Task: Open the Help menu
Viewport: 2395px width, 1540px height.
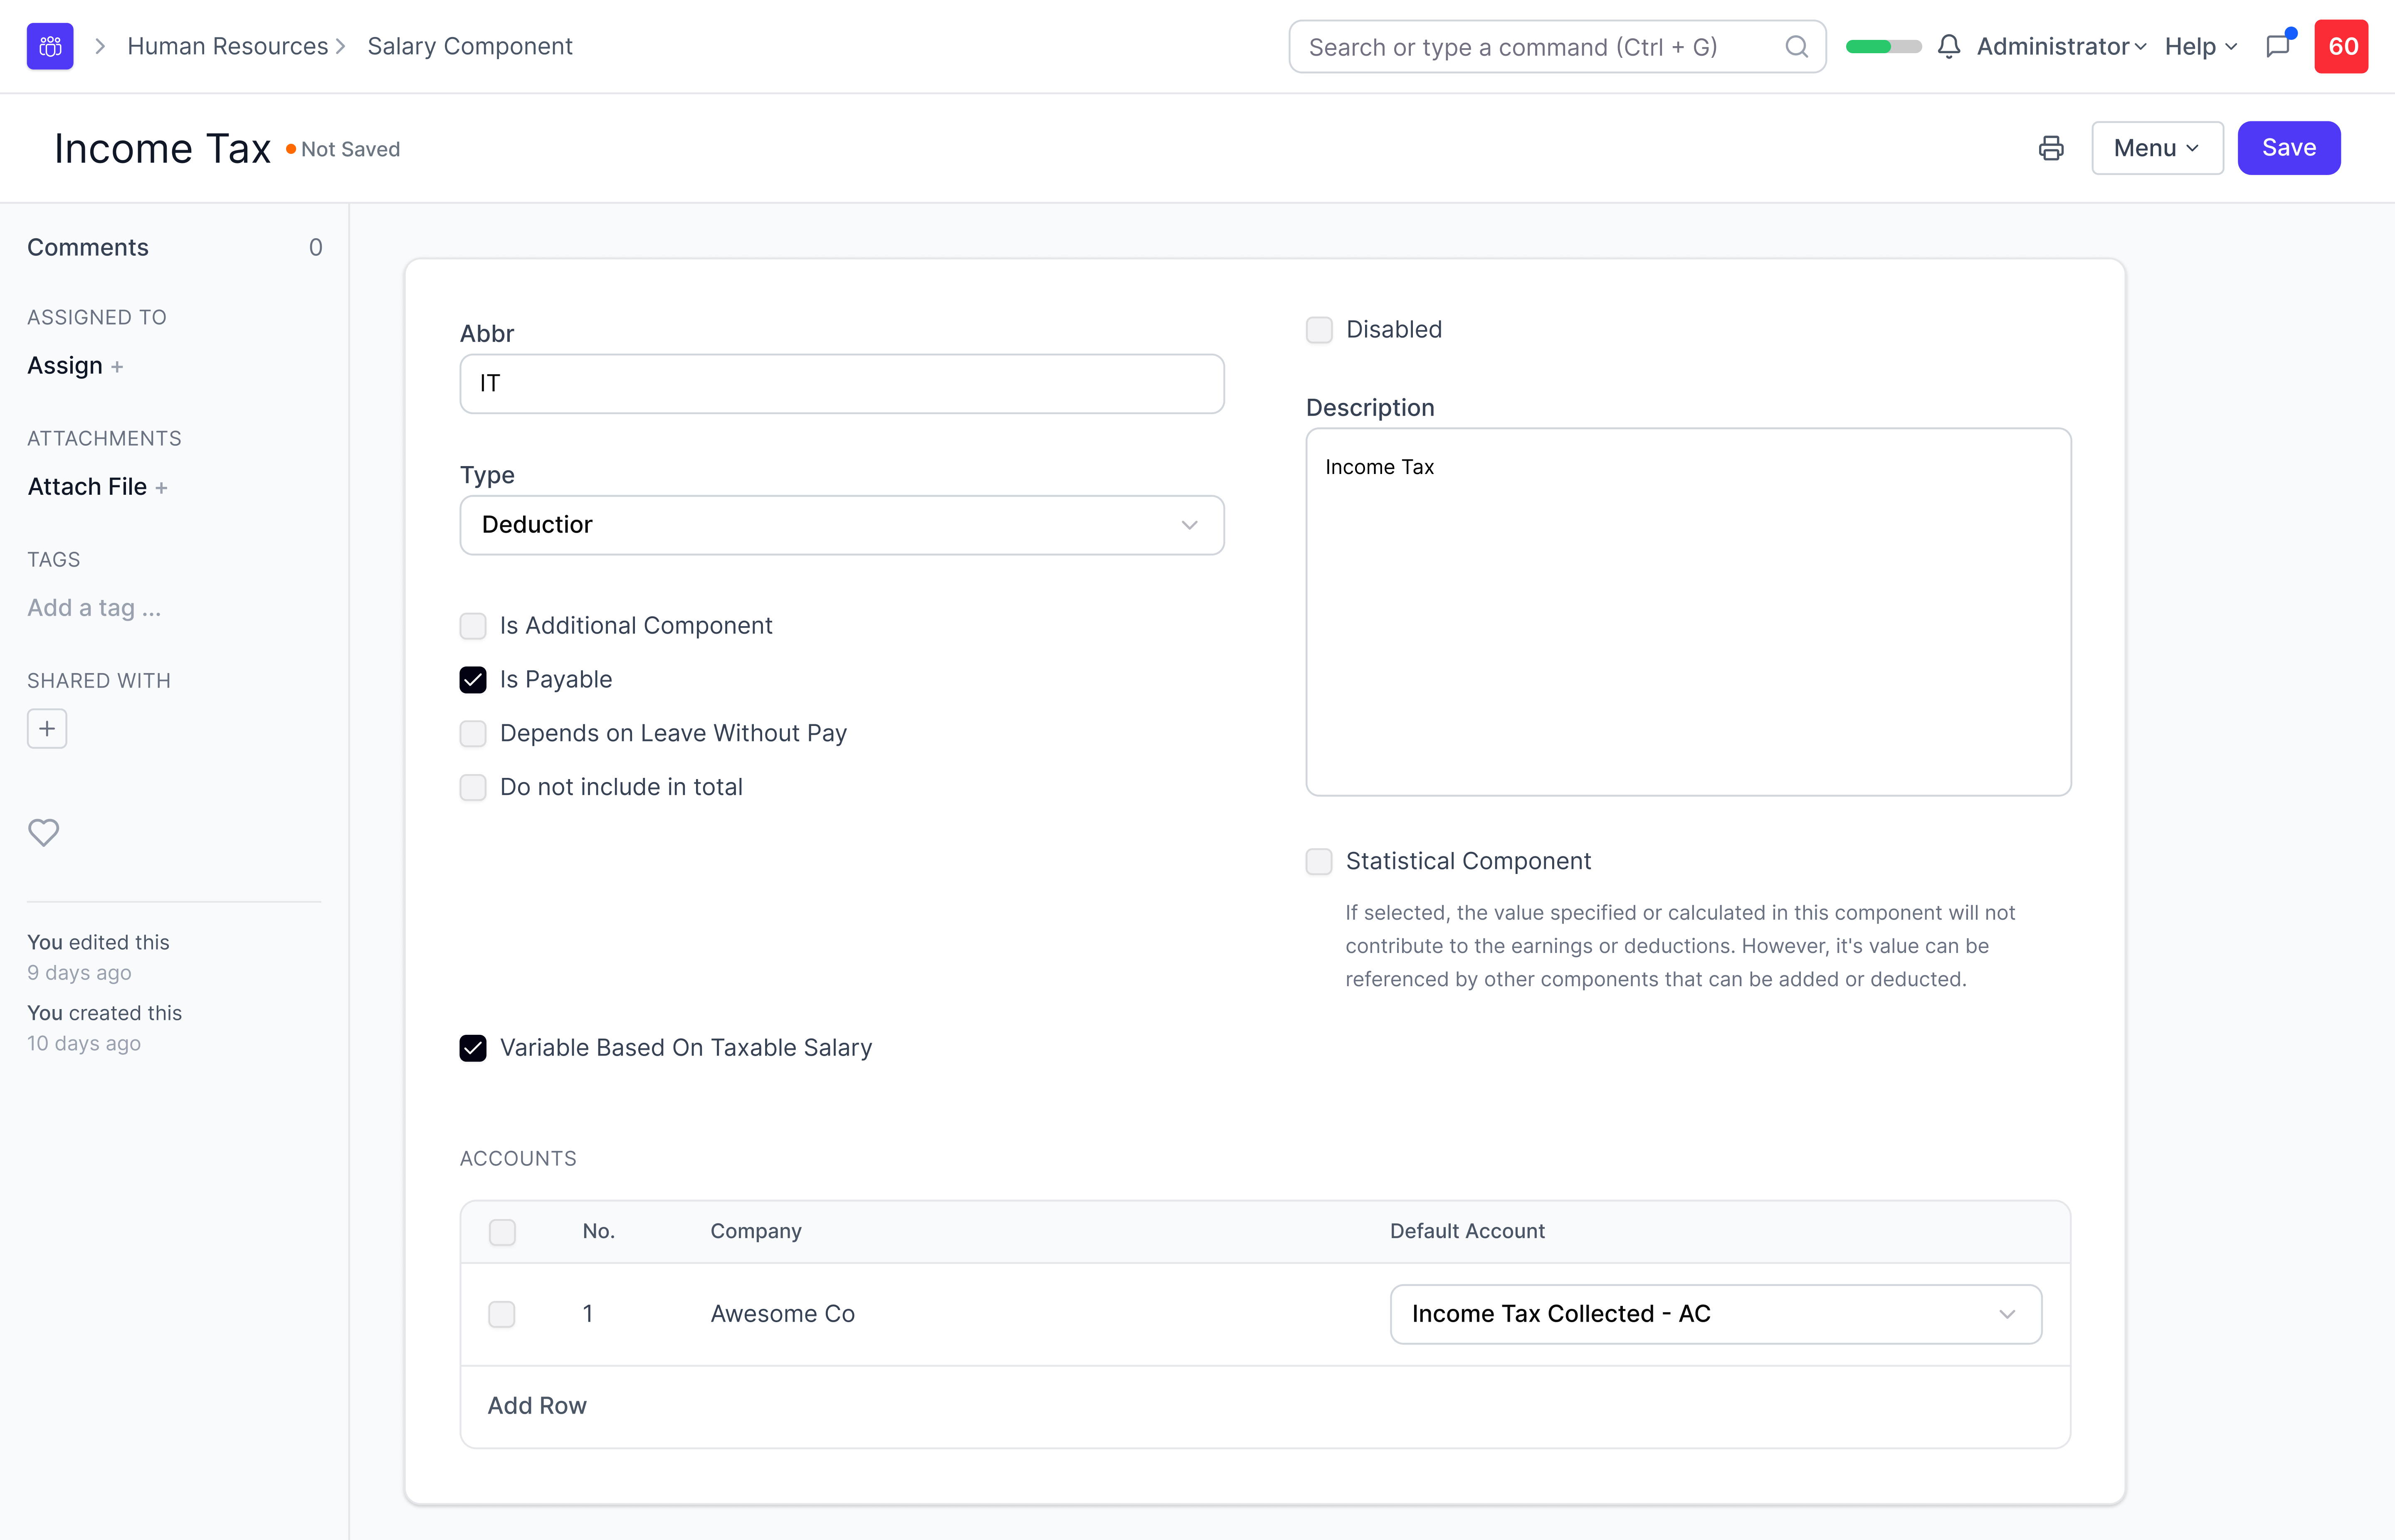Action: click(x=2200, y=47)
